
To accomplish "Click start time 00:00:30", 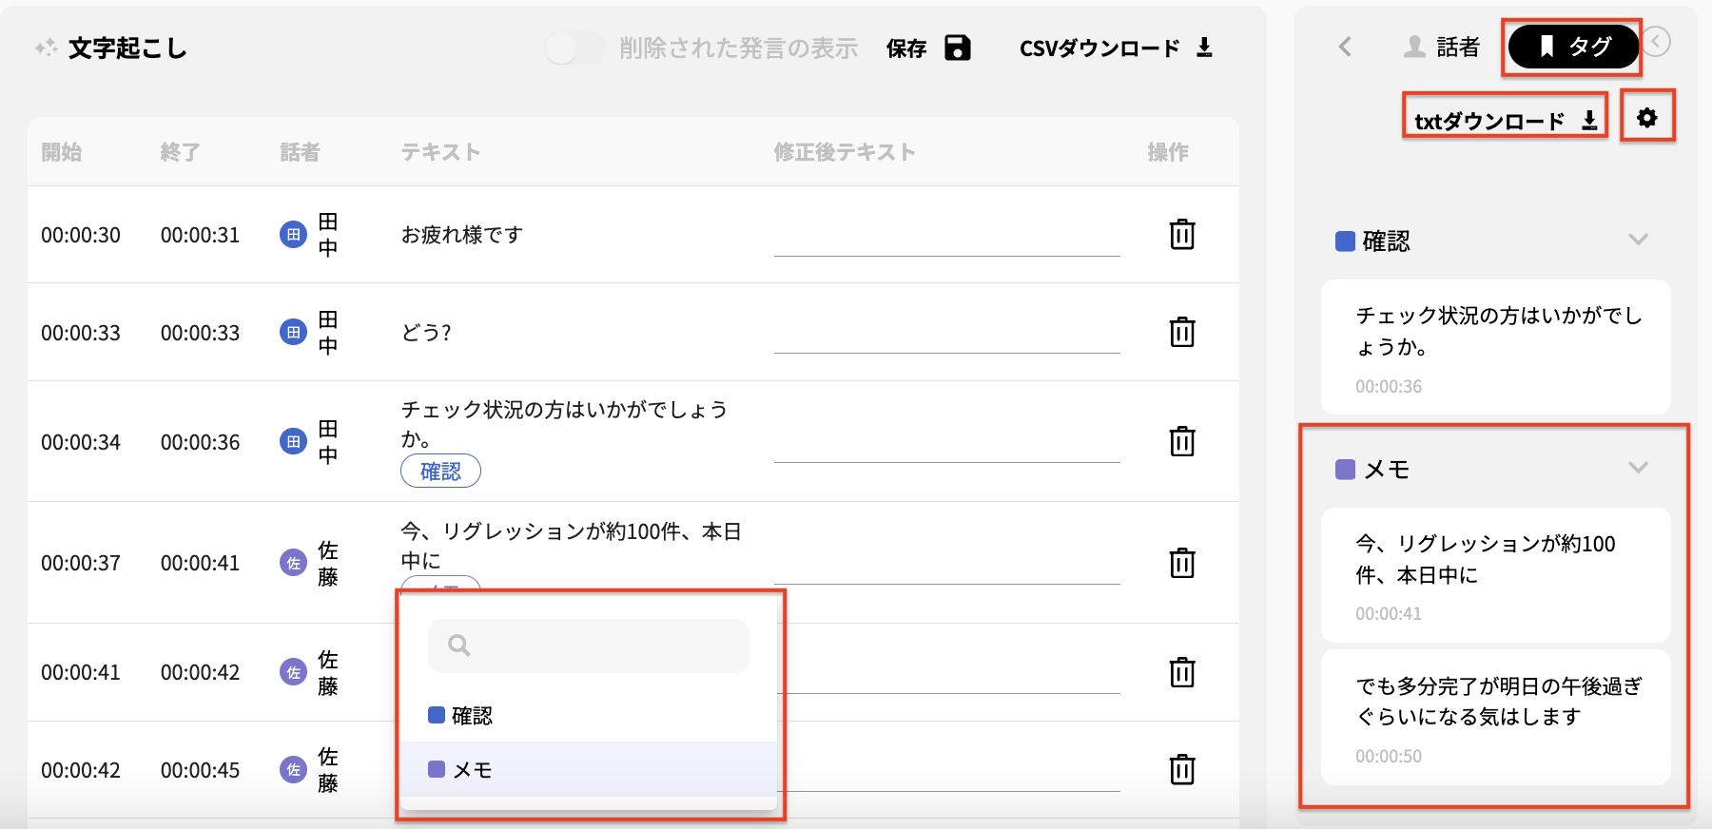I will pos(81,235).
